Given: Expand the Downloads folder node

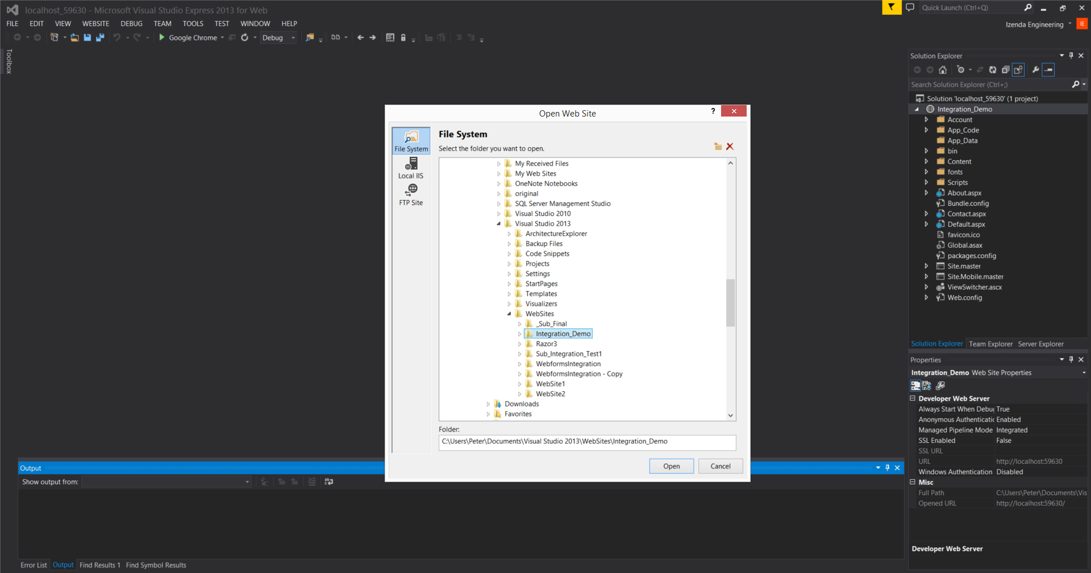Looking at the screenshot, I should tap(488, 404).
